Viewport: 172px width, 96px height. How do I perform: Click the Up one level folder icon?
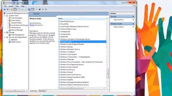pyautogui.click(x=12, y=10)
